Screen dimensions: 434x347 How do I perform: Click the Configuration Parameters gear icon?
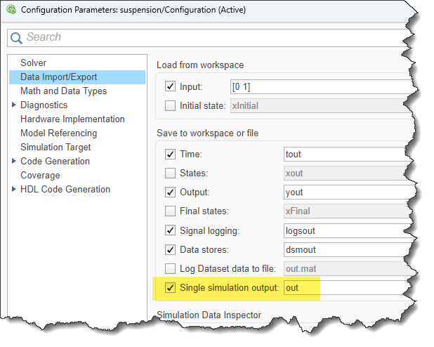pos(10,10)
